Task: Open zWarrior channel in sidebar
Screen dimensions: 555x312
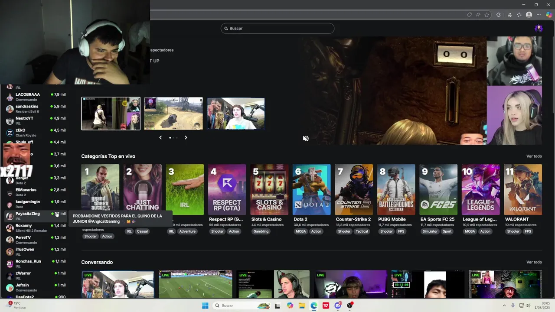Action: [x=36, y=276]
